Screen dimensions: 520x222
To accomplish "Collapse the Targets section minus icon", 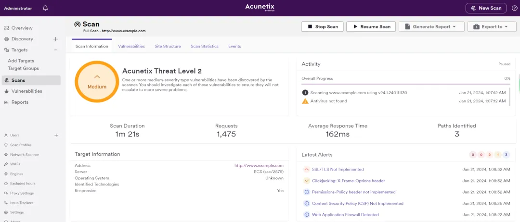I will pyautogui.click(x=56, y=50).
